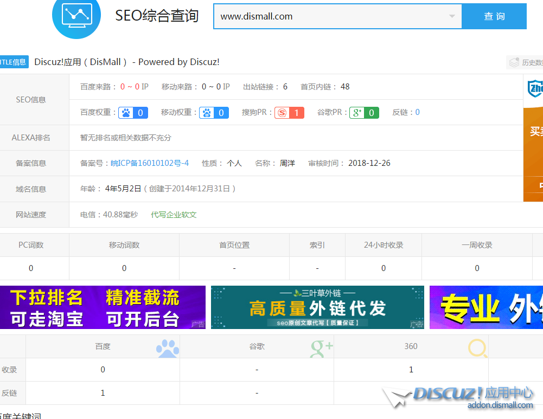Click the 360 收录 value 1
The height and width of the screenshot is (419, 543).
[411, 370]
